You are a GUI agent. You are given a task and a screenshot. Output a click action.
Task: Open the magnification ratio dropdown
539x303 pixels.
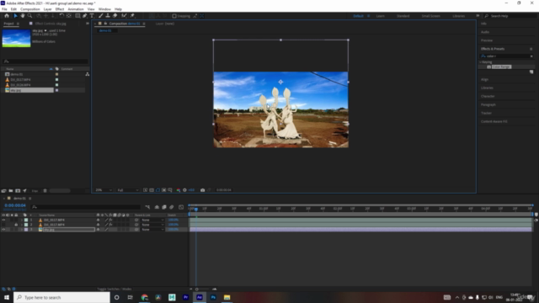[104, 190]
